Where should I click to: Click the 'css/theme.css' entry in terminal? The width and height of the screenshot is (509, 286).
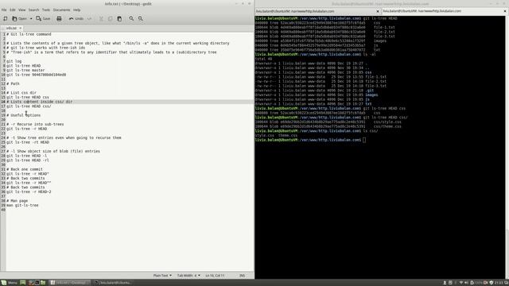coord(387,126)
